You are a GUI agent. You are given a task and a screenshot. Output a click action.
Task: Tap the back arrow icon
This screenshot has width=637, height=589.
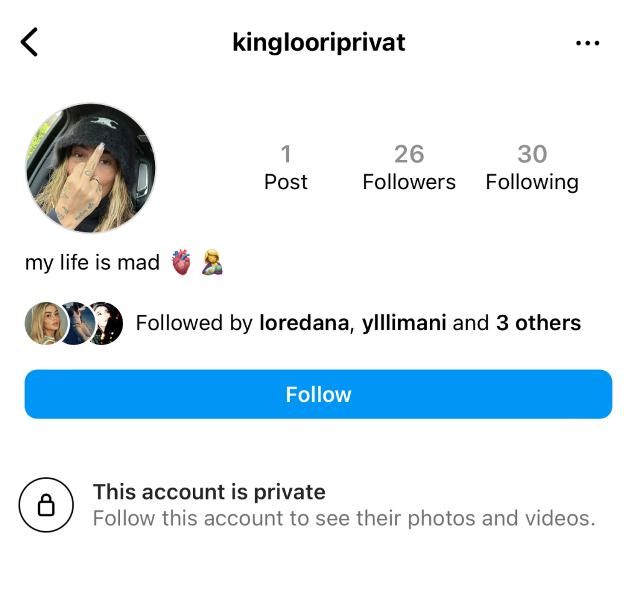coord(29,42)
